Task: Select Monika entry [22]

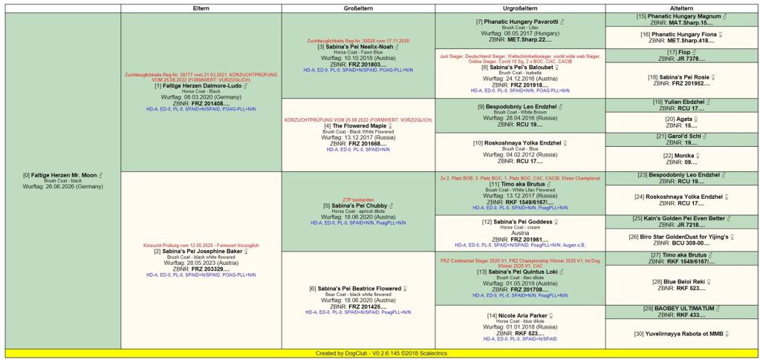Action: (x=683, y=156)
